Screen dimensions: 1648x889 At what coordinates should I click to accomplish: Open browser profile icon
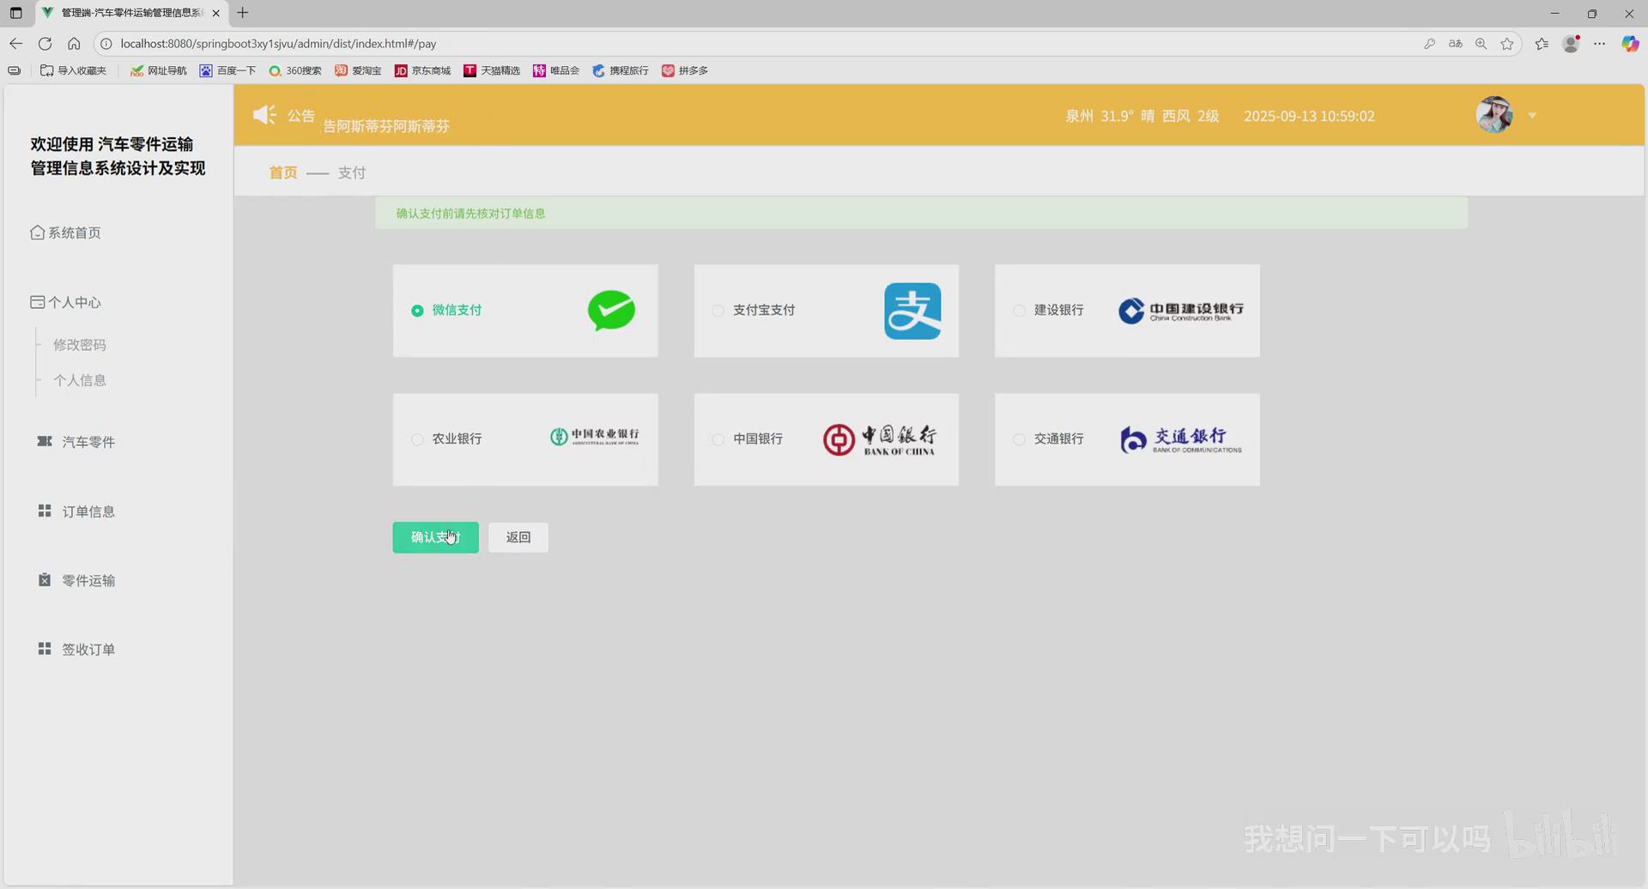click(1572, 44)
